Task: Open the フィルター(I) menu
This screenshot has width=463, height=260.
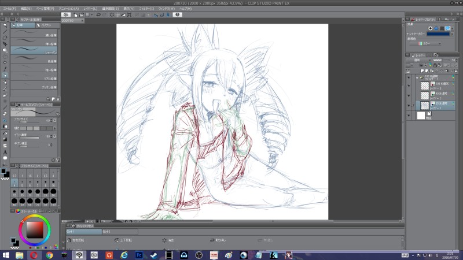Action: tap(146, 9)
